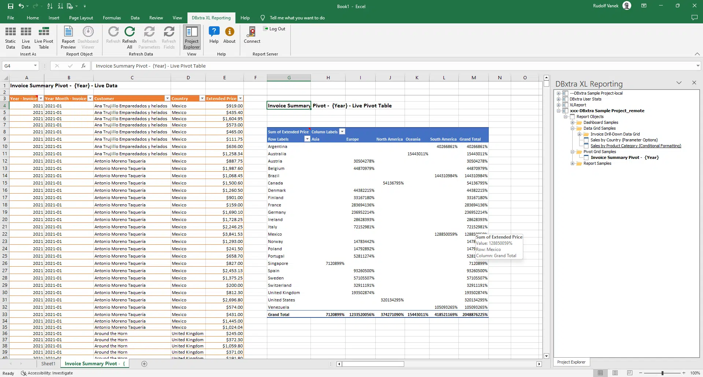Click Accessibility: Investigate in status bar
703x377 pixels.
click(x=47, y=373)
